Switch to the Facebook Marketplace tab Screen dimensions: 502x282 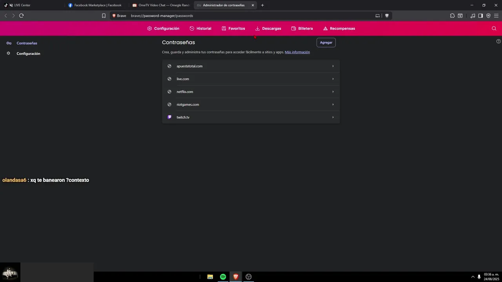click(96, 5)
